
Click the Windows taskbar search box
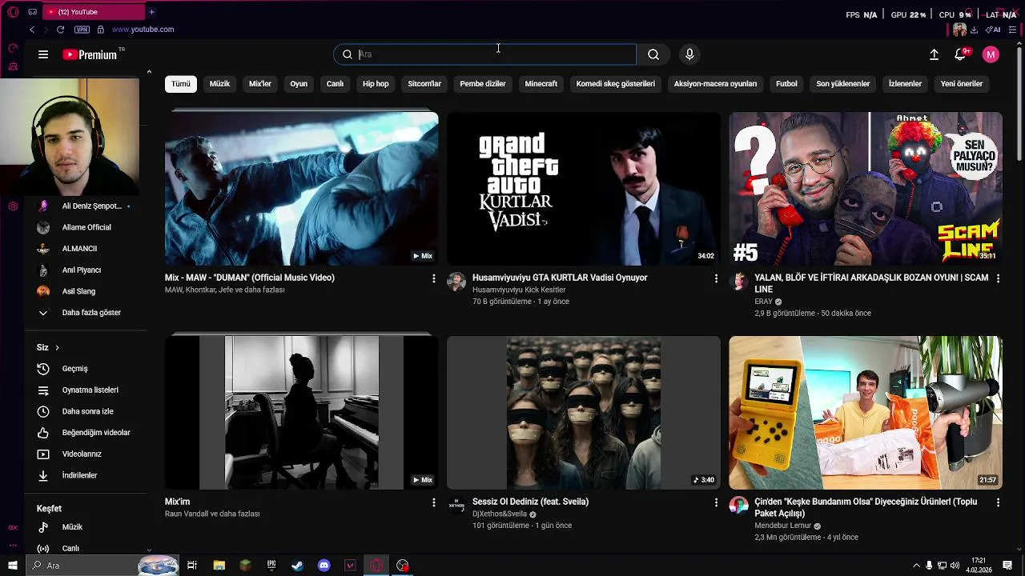(x=102, y=566)
